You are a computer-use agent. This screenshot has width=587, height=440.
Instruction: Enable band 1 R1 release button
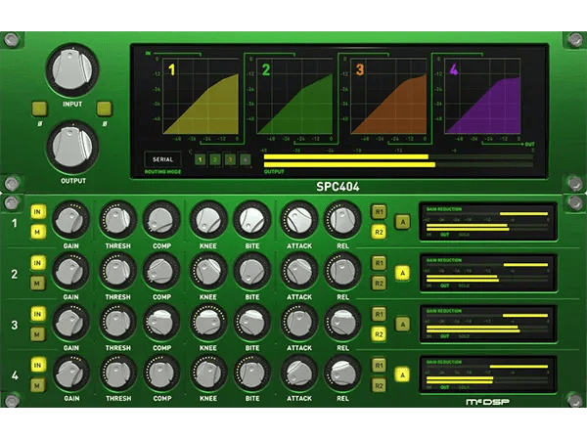[x=379, y=212]
